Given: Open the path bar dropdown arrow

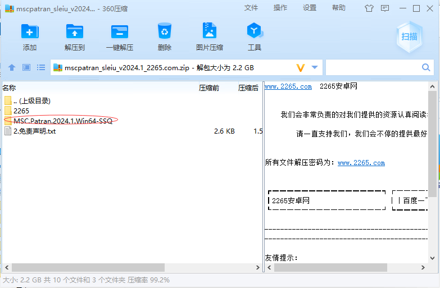Looking at the screenshot, I should coord(315,67).
